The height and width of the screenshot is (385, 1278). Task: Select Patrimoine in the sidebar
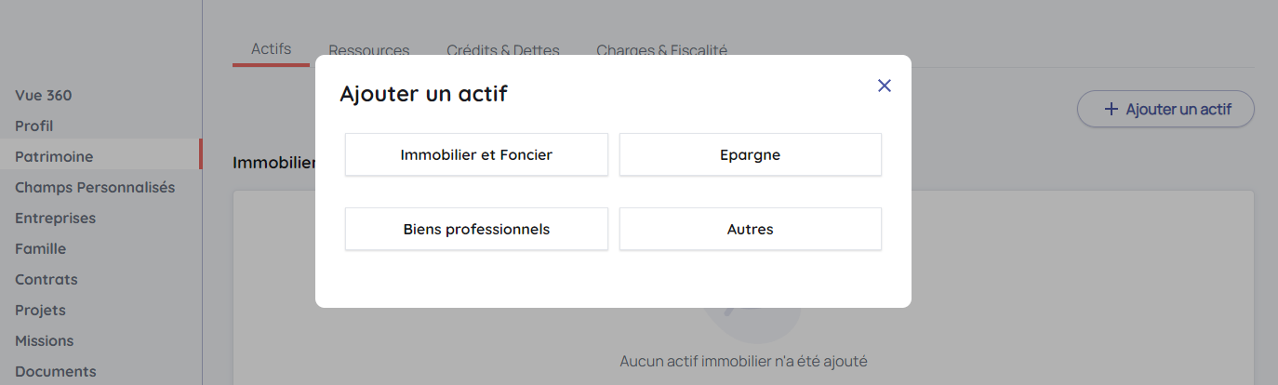(x=54, y=156)
